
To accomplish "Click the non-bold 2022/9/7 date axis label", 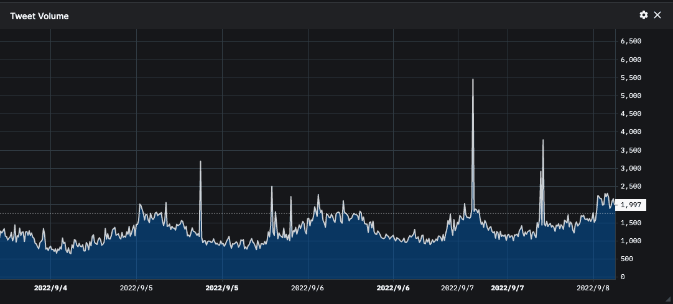I will tap(458, 288).
